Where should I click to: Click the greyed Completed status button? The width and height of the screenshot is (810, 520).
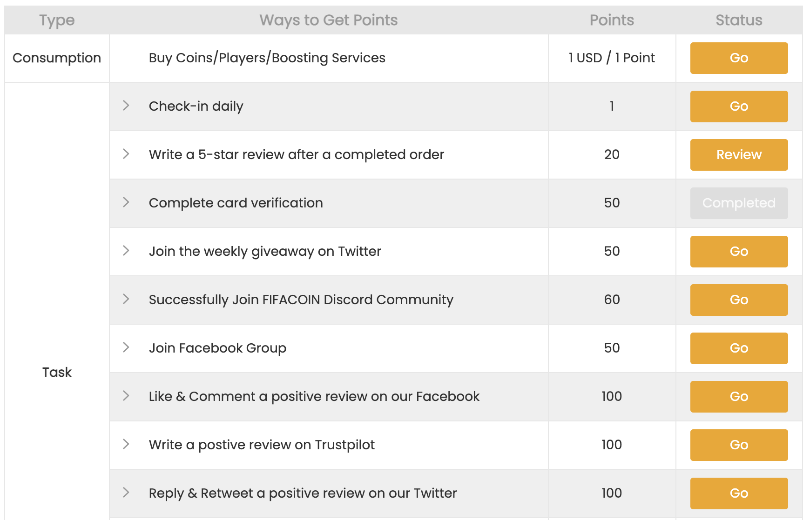(x=739, y=203)
